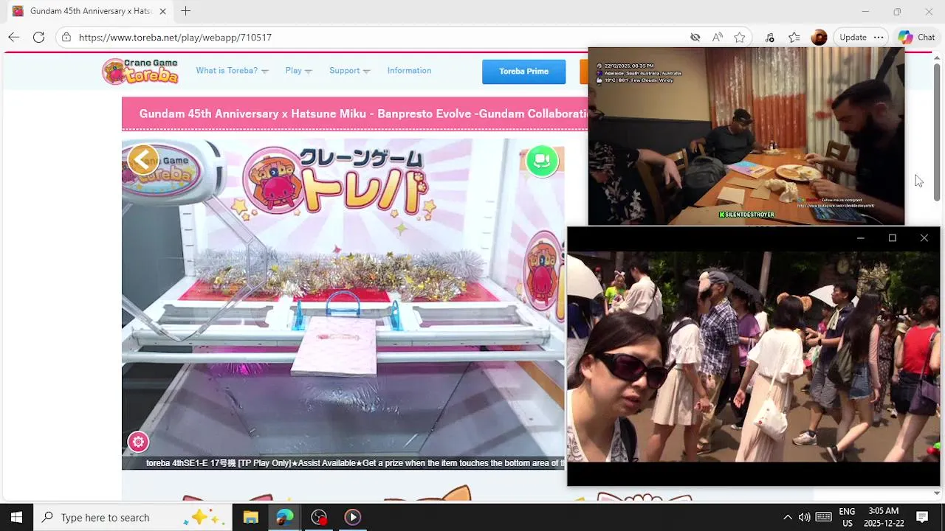Screen dimensions: 945x531
Task: Open media player taskbar icon
Action: (352, 517)
